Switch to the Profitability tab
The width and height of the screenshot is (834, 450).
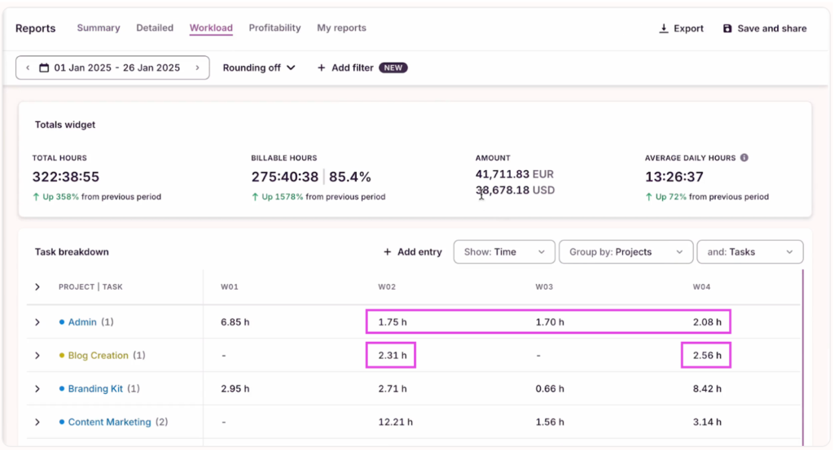(274, 28)
